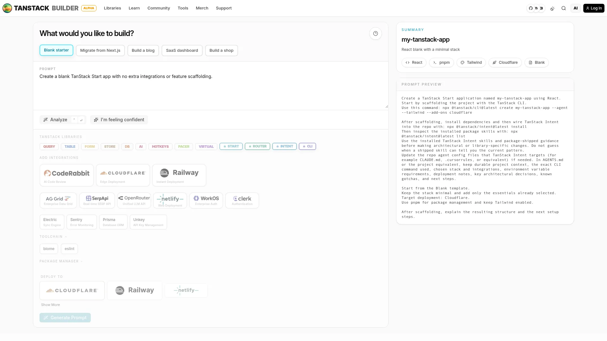
Task: Add the CodeRabbit integration card
Action: (67, 175)
